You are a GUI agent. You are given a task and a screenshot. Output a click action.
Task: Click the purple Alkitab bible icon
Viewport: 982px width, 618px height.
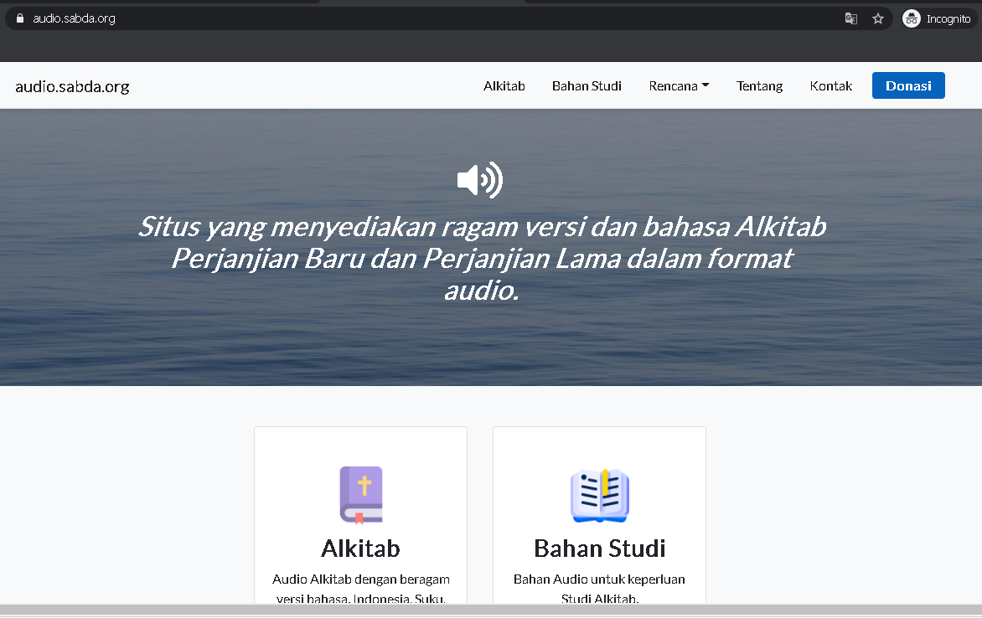tap(361, 495)
